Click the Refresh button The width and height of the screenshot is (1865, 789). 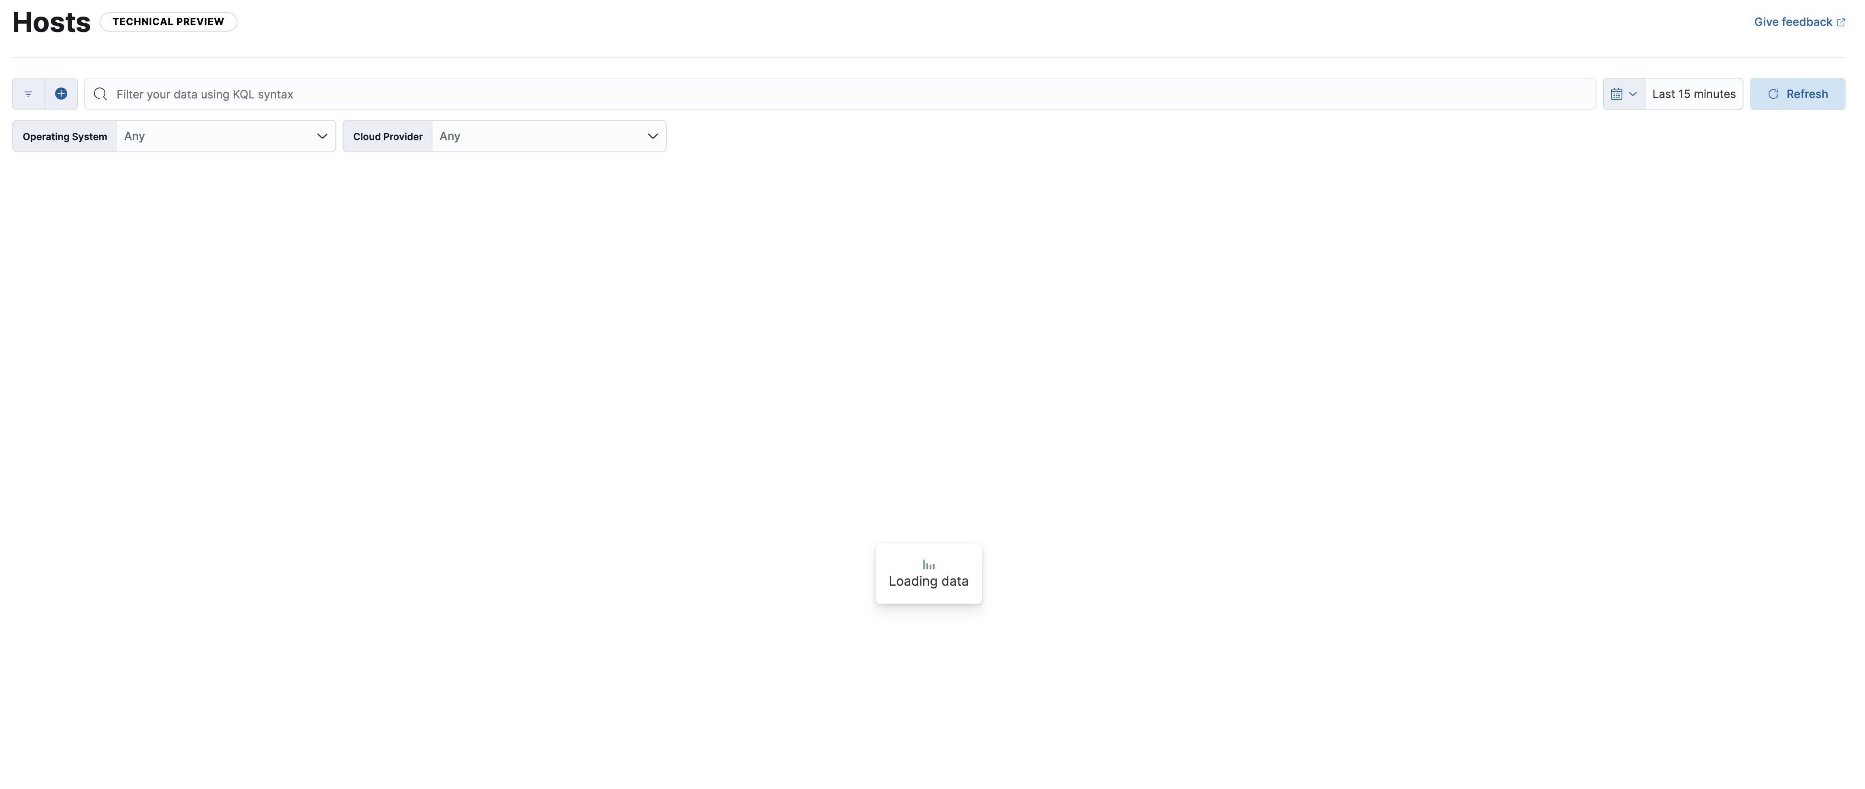1799,94
